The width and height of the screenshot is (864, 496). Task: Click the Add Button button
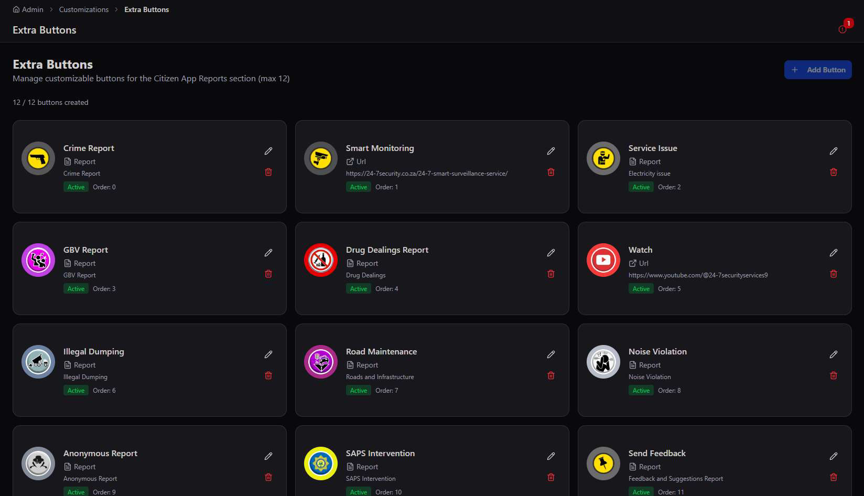[818, 70]
